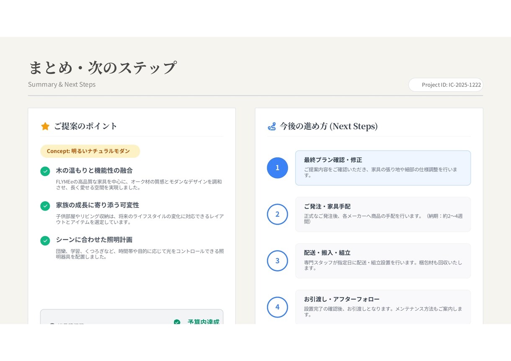Click the まとめ・次のステップ title
The height and width of the screenshot is (361, 511).
click(x=102, y=67)
